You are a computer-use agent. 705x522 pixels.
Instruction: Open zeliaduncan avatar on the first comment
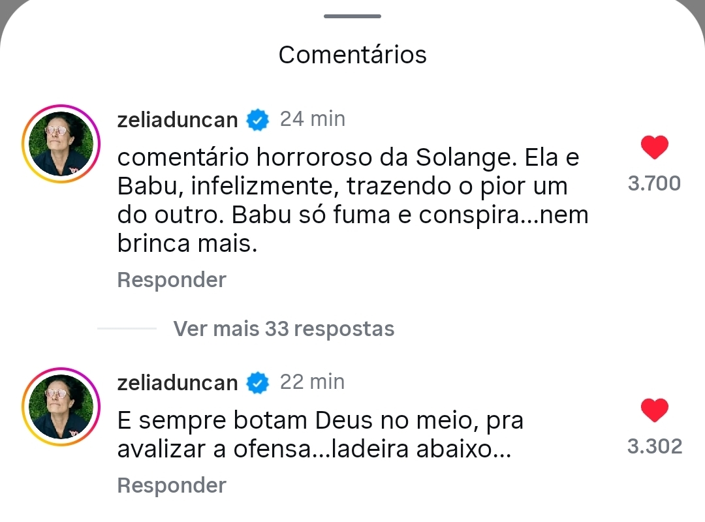pyautogui.click(x=59, y=142)
